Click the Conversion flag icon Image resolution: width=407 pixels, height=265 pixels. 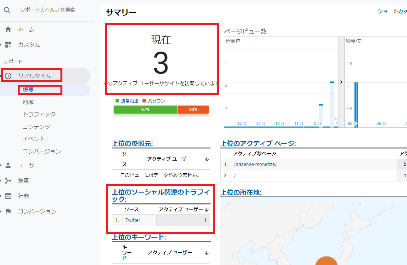point(8,211)
